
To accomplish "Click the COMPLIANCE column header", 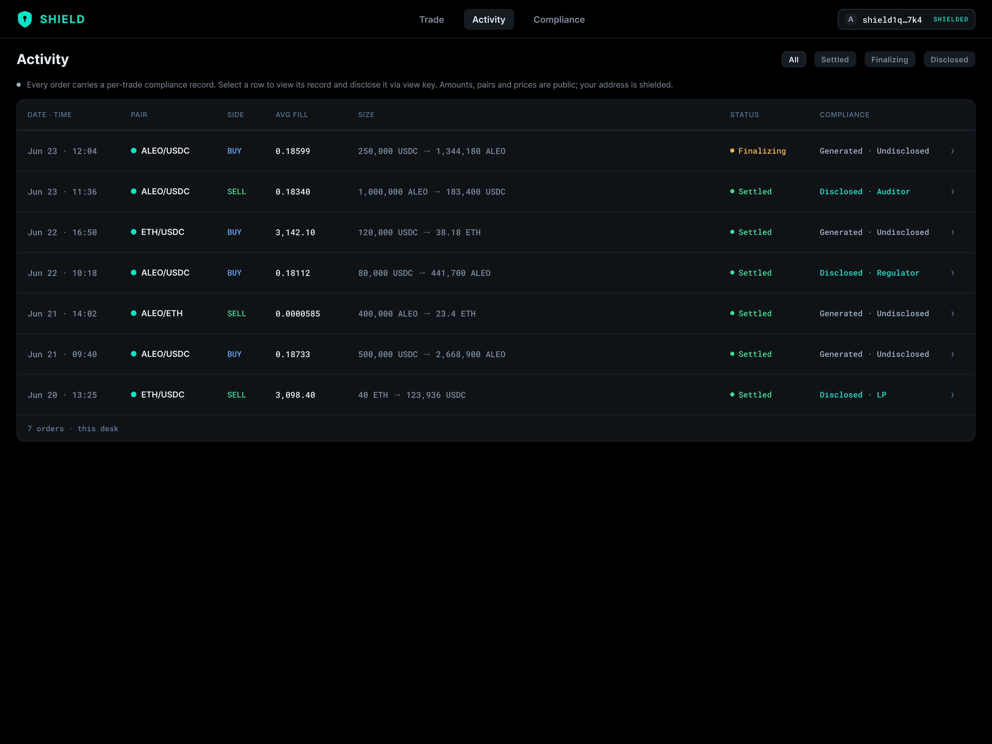I will [x=844, y=115].
